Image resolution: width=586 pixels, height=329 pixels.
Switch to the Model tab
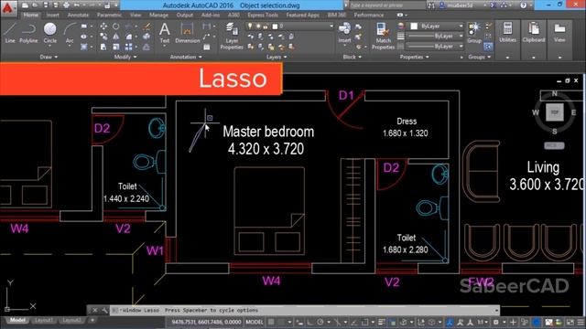tap(17, 320)
